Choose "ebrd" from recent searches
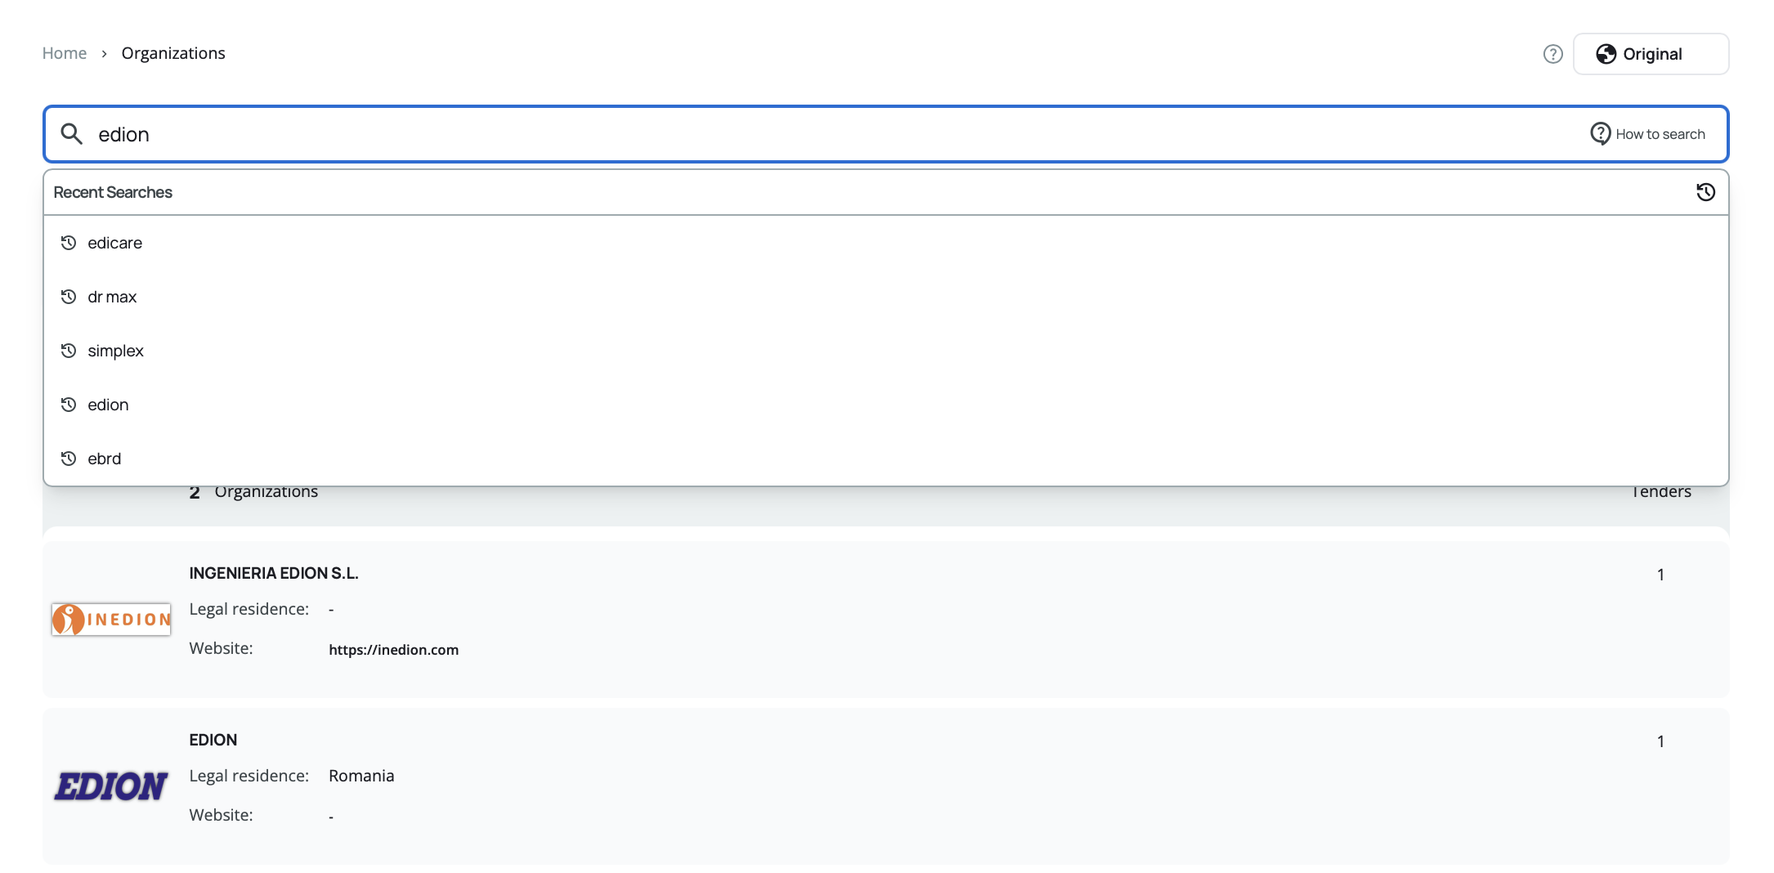The width and height of the screenshot is (1774, 873). (x=105, y=459)
